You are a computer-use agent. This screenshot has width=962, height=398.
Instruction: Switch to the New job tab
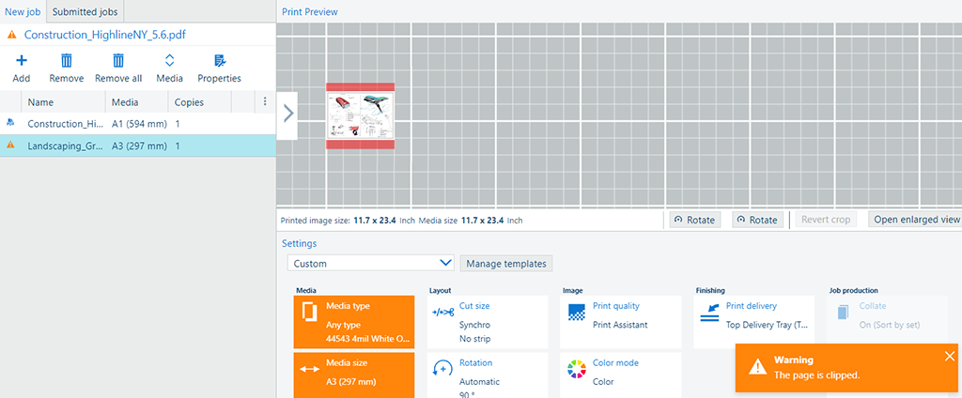pos(22,11)
